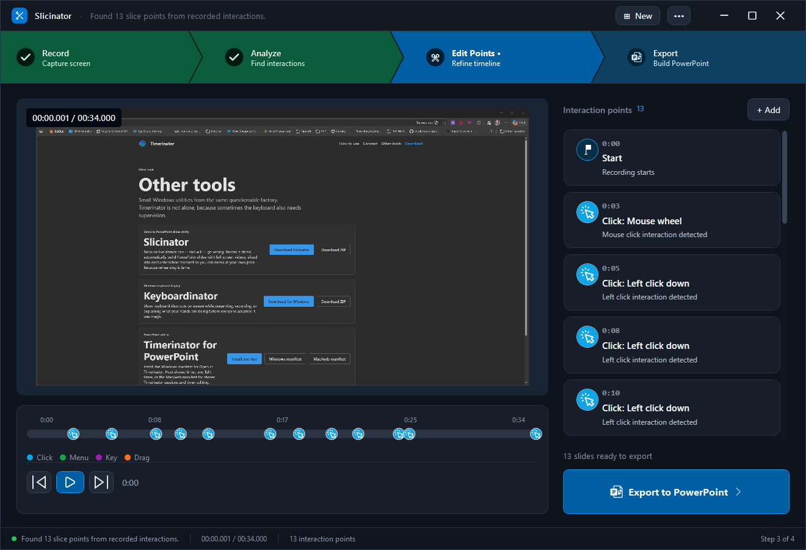The height and width of the screenshot is (550, 806).
Task: Skip to the next interaction point
Action: [101, 482]
